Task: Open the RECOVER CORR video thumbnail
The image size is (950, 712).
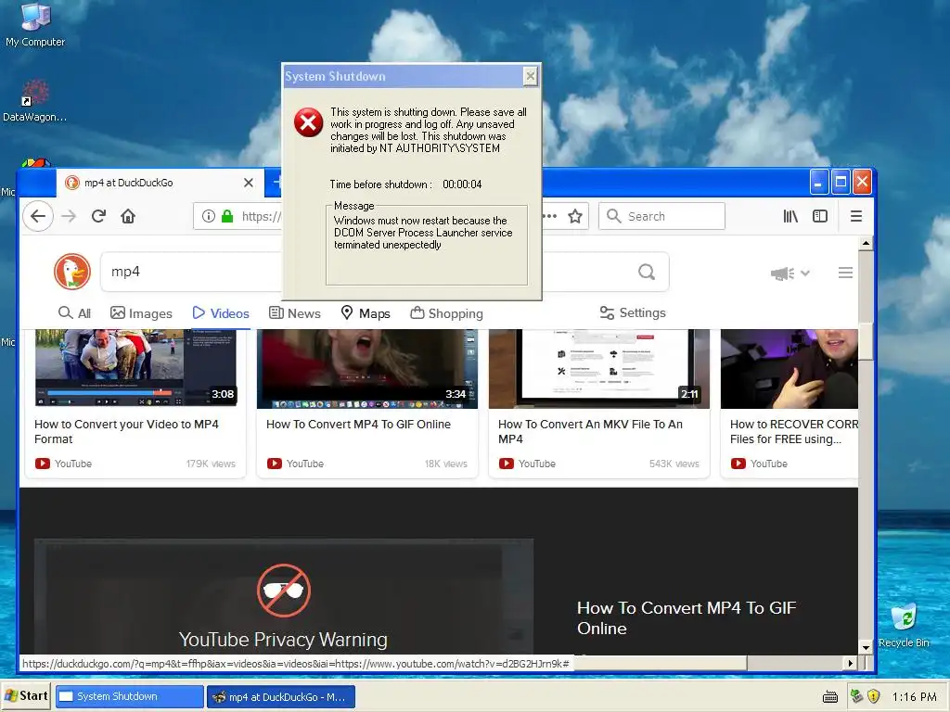Action: point(789,369)
